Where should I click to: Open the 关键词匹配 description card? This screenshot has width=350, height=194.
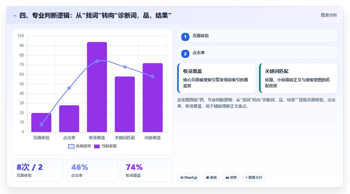(x=298, y=78)
